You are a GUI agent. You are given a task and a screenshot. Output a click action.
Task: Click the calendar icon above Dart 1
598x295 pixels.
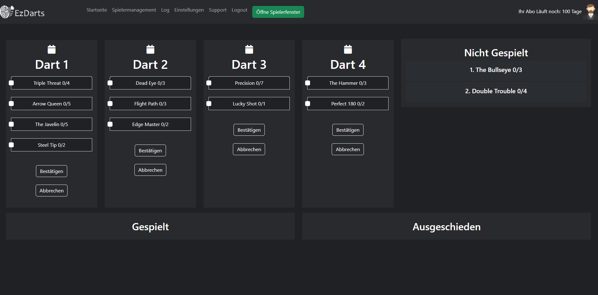52,49
